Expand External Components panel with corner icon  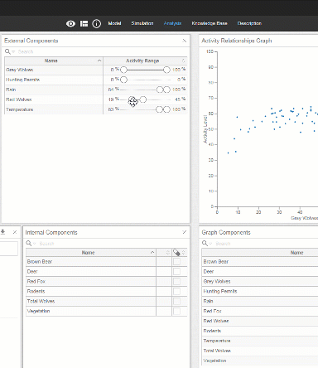[x=185, y=41]
